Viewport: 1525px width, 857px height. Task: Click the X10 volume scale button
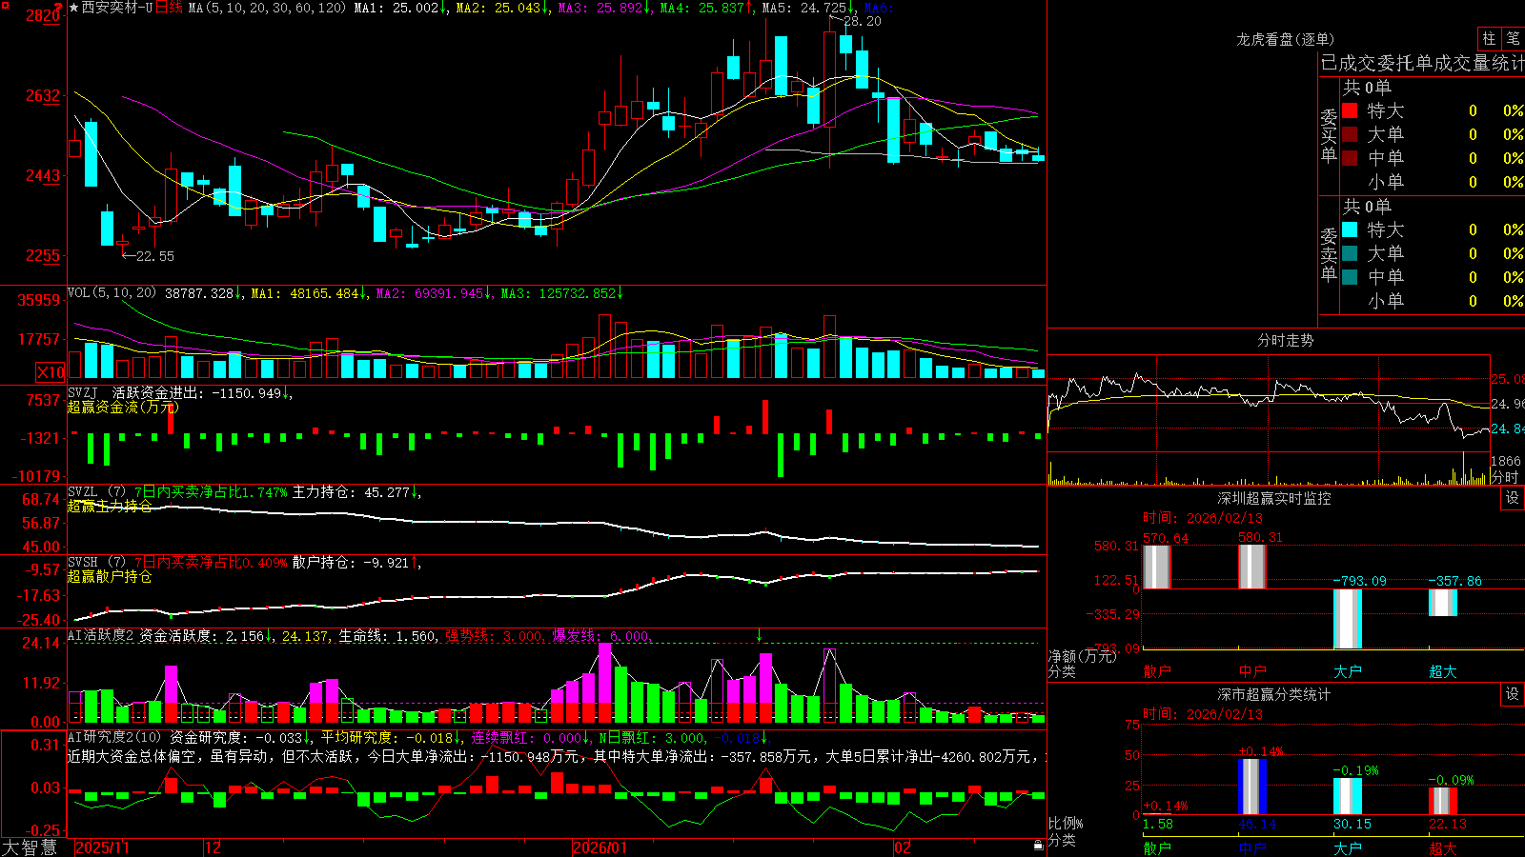51,372
